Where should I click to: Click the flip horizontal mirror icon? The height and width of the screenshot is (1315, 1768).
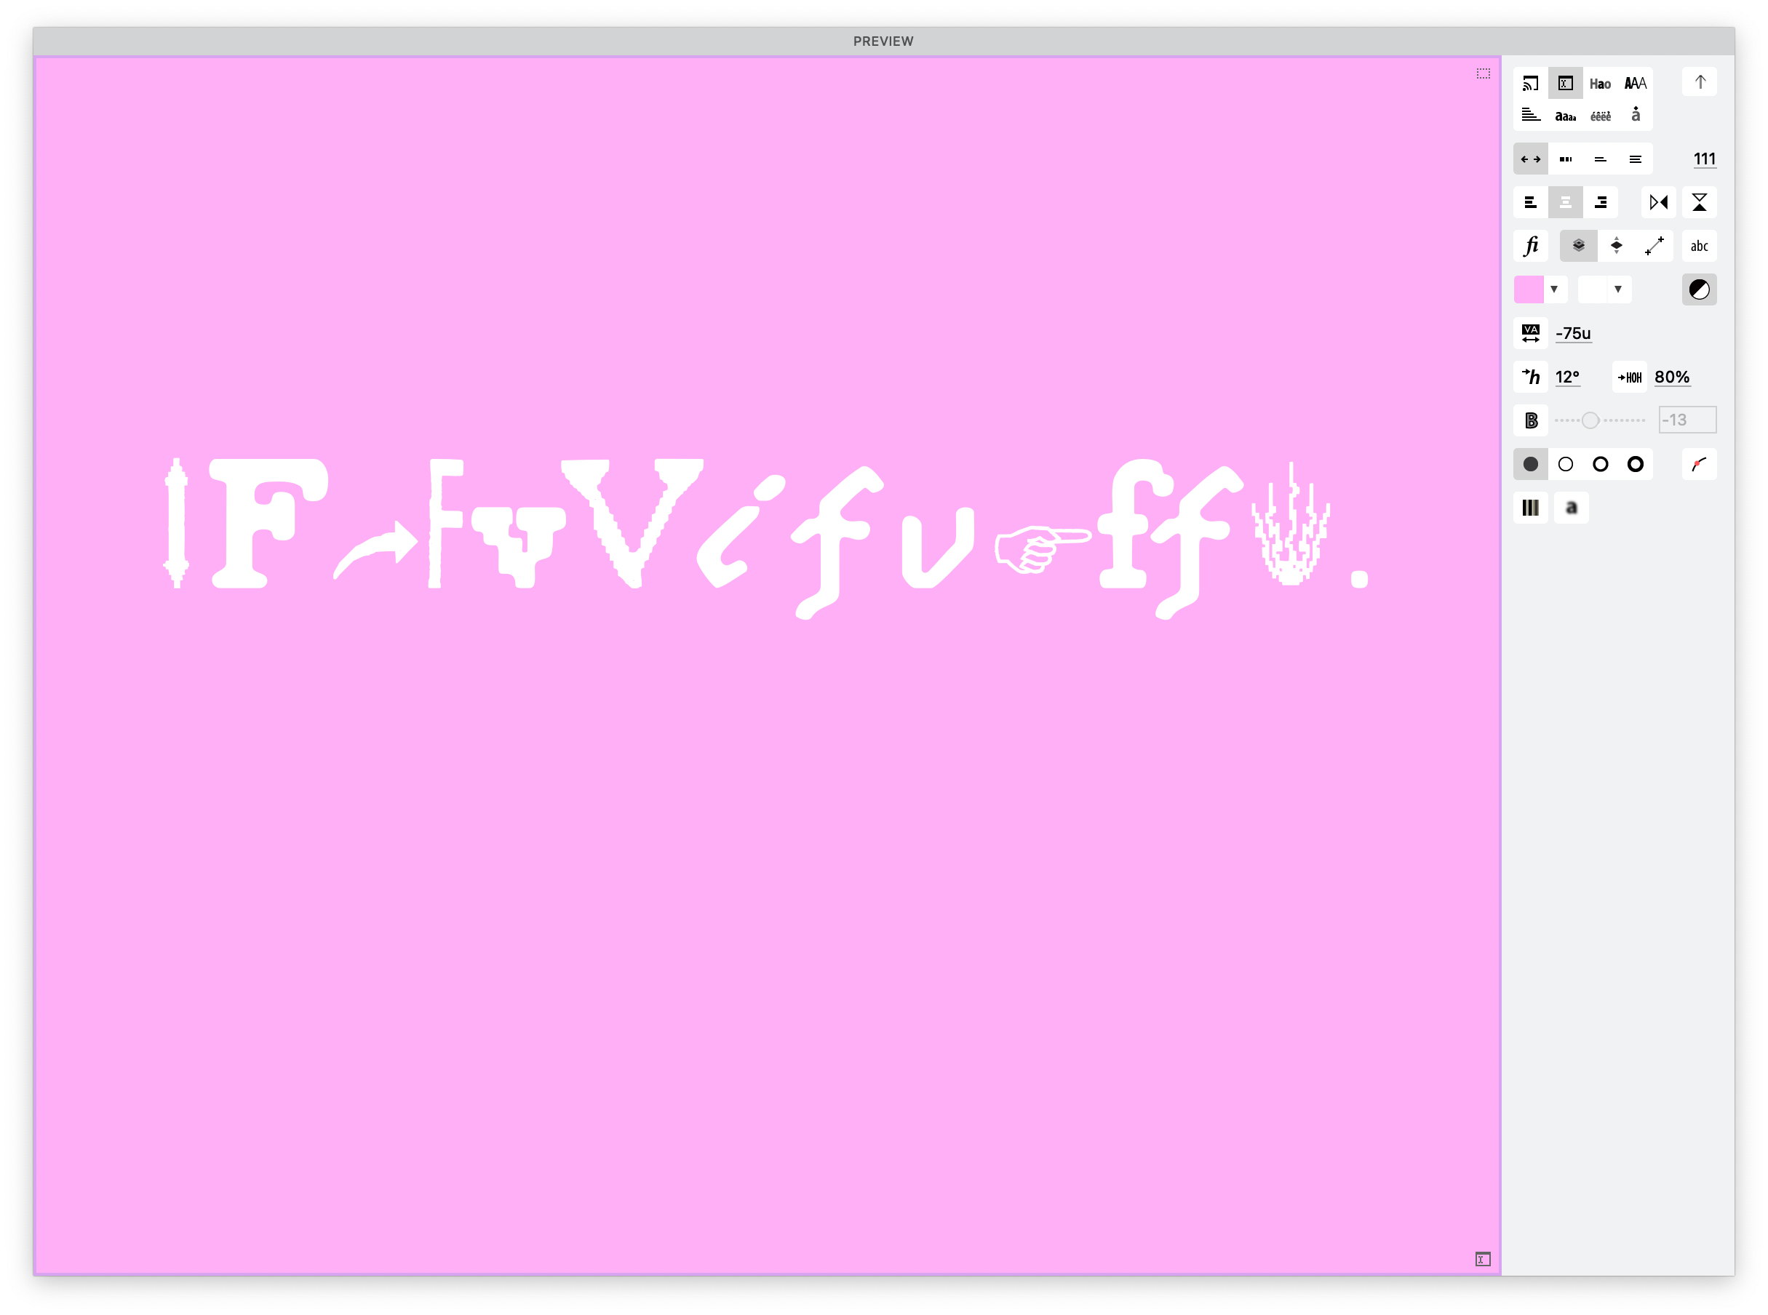(1658, 202)
